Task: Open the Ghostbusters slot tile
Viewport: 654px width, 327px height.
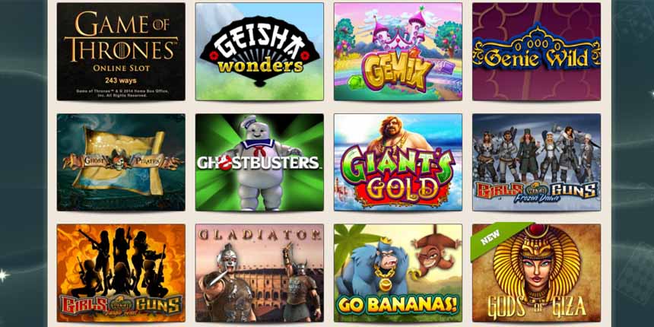Action: click(259, 162)
